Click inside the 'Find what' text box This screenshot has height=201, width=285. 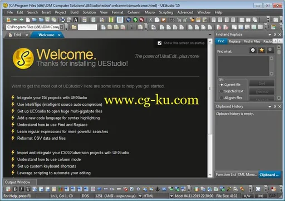pos(243,66)
